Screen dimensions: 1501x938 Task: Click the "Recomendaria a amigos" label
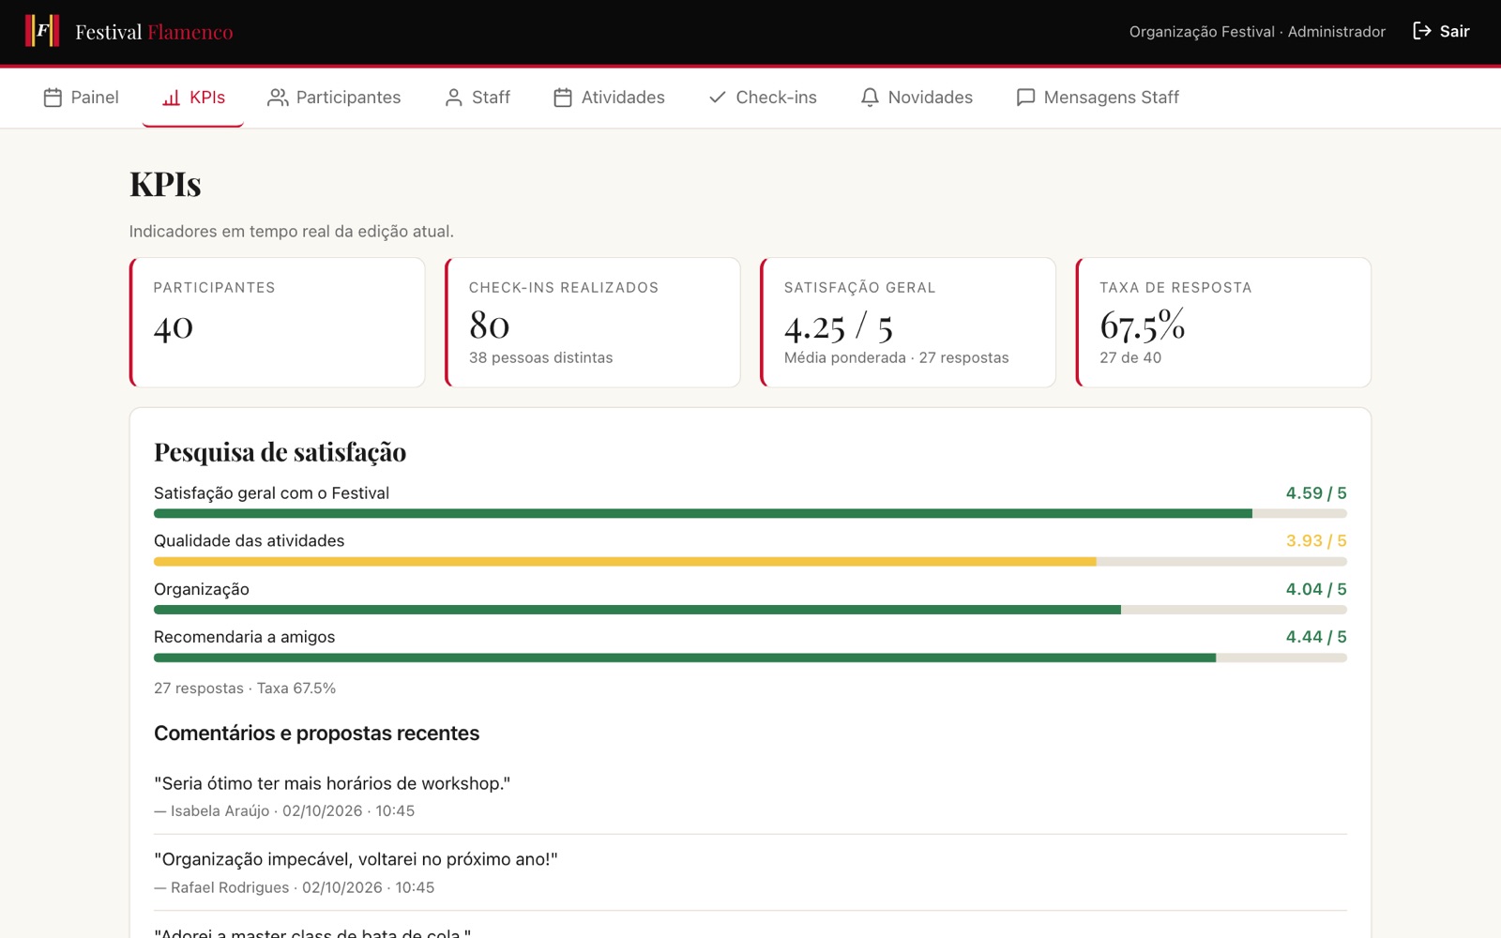(x=245, y=637)
